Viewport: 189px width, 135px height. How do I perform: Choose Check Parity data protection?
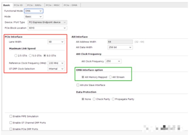tap(94, 99)
